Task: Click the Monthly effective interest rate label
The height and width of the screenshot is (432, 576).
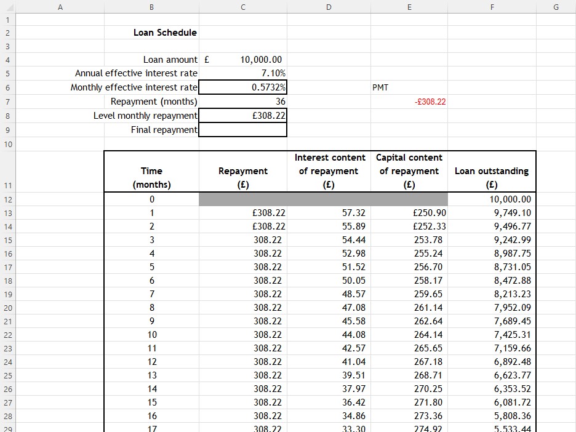Action: [134, 87]
